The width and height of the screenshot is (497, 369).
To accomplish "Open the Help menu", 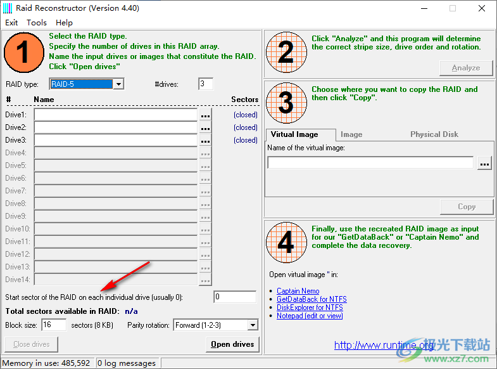I will tap(64, 23).
